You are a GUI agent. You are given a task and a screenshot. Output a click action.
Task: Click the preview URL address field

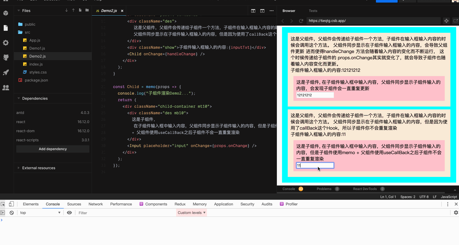point(373,21)
